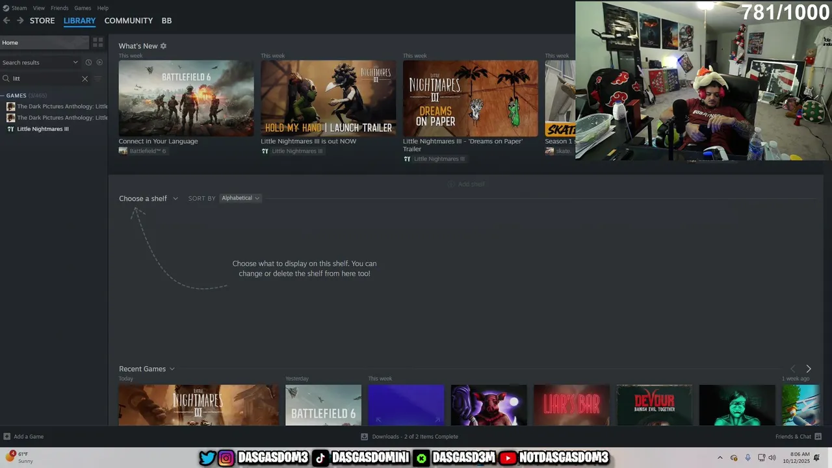Switch to the STORE tab
The height and width of the screenshot is (468, 832).
pos(42,21)
